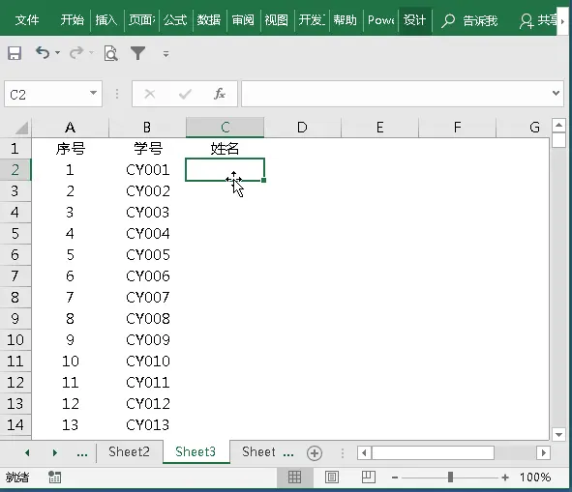Click the macro record icon in status bar
The height and width of the screenshot is (492, 572).
pos(55,478)
